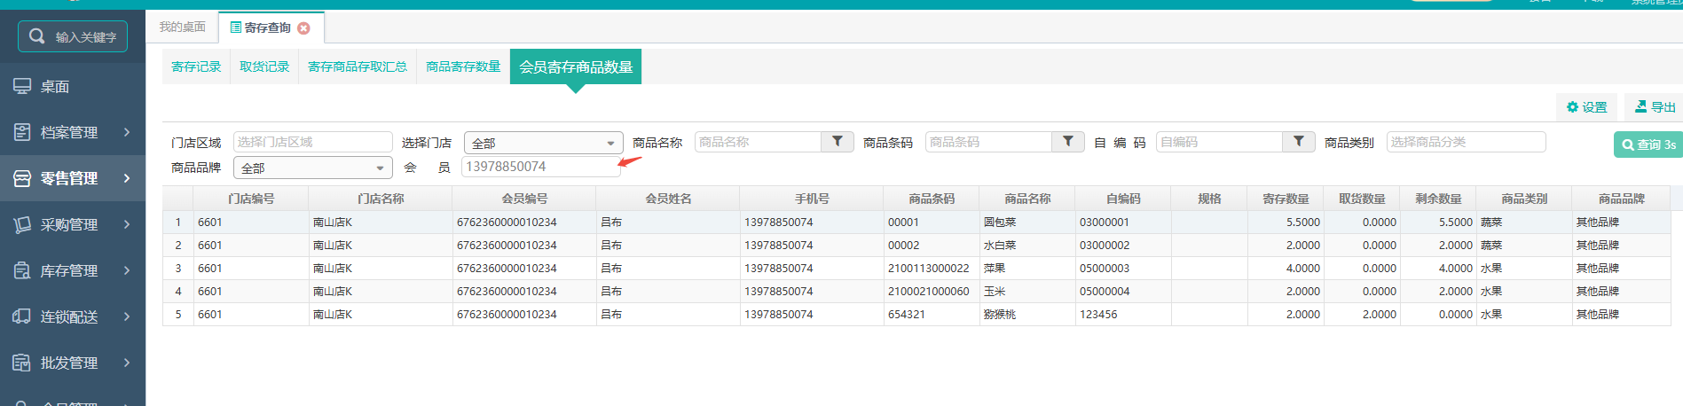Sort by 门店编号 column header
The height and width of the screenshot is (406, 1683).
(251, 199)
